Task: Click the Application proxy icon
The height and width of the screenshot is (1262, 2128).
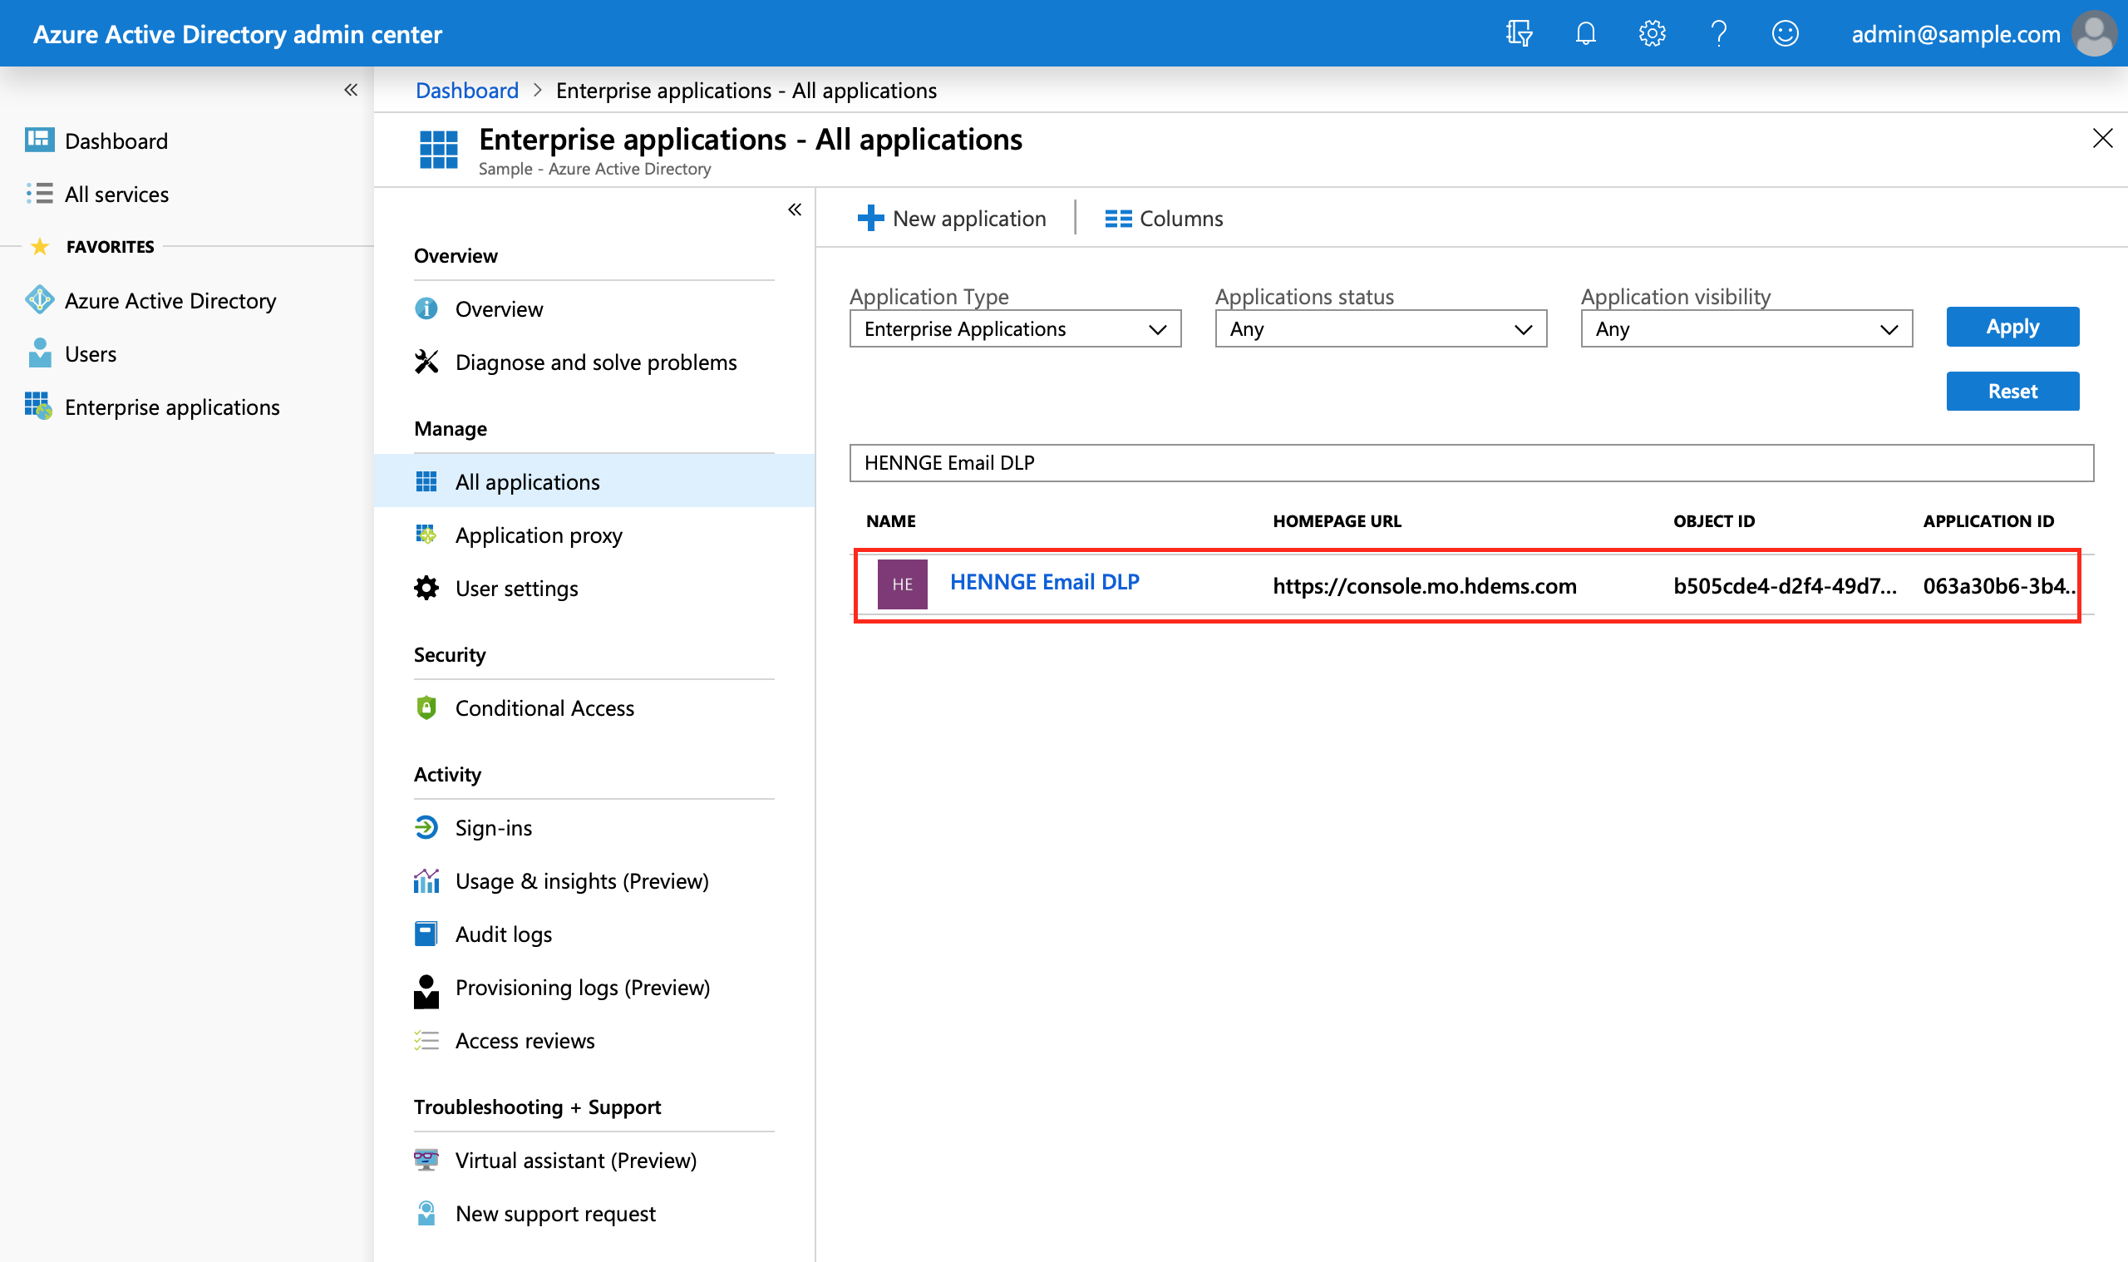Action: point(426,535)
